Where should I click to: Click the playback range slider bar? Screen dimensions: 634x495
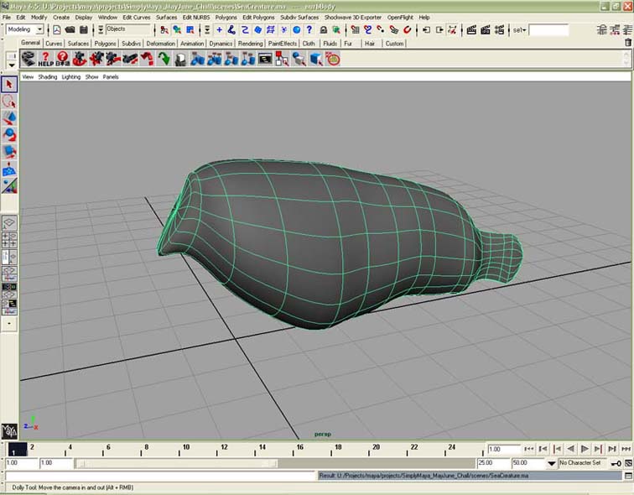click(x=176, y=463)
